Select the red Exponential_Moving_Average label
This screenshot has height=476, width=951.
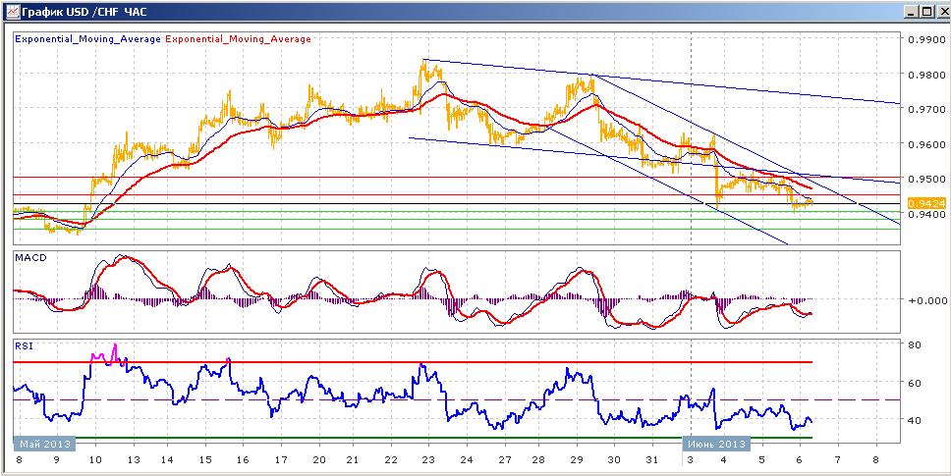coord(238,38)
